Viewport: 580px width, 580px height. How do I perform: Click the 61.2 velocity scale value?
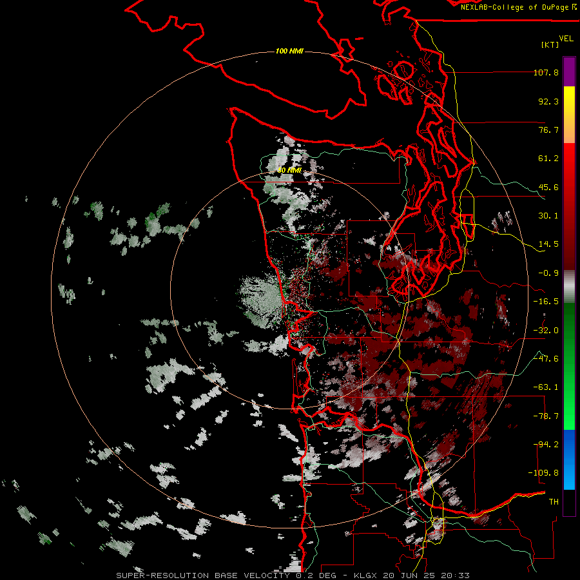pos(548,159)
